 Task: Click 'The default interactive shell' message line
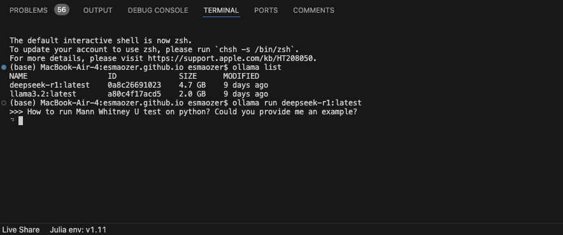coord(101,41)
